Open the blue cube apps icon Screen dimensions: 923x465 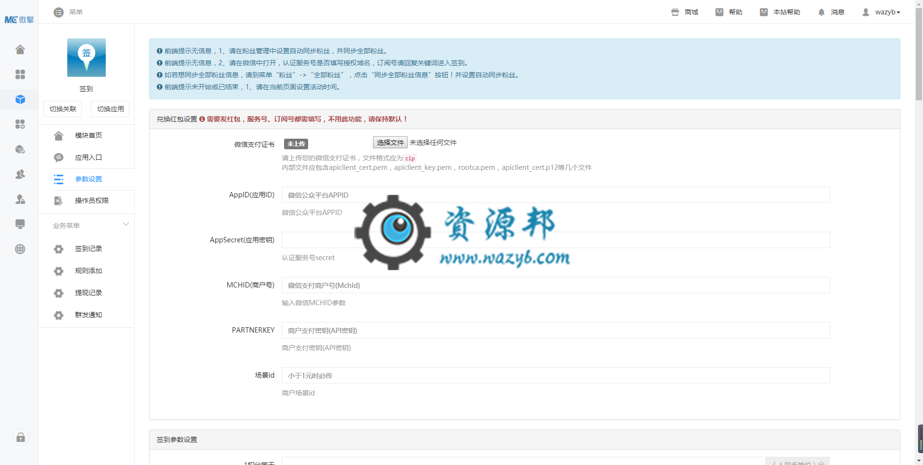[x=20, y=99]
